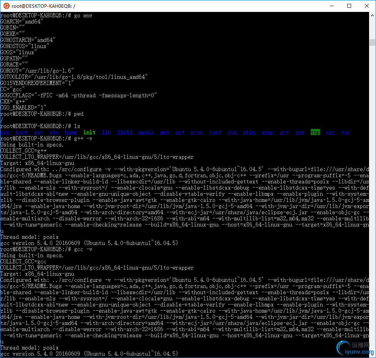Image resolution: width=376 pixels, height=358 pixels.
Task: Click the 'boot' directory name
Action: click(x=22, y=132)
